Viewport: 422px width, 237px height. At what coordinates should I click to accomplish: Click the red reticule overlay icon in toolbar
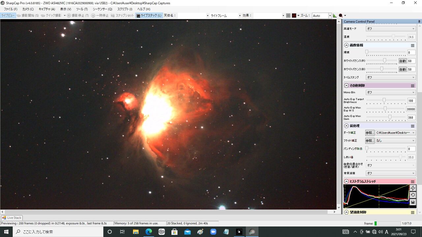click(x=294, y=15)
